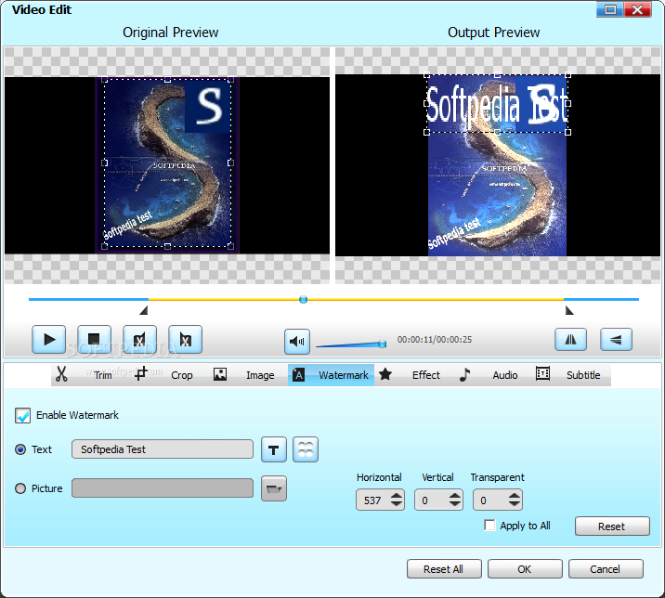Toggle the Enable Watermark checkbox
665x598 pixels.
click(x=22, y=415)
